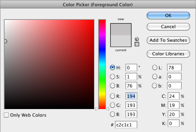Viewport: 196px width, 132px height.
Task: Select the L lightness radio button
Action: (155, 68)
